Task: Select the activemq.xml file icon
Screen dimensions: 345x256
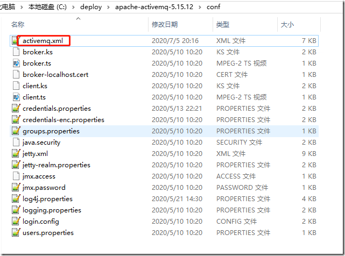Action: (x=16, y=40)
